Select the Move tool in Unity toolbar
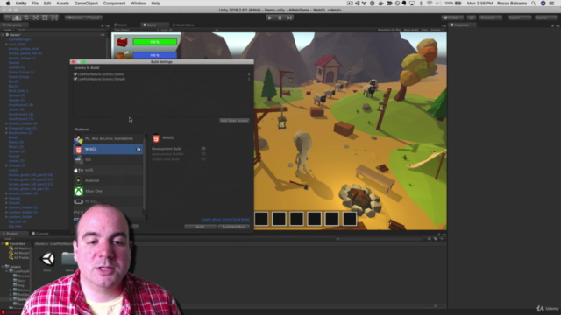 (17, 17)
